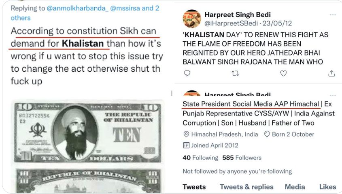Open the Media tab
Screen dimensions: 342x194
(x=295, y=187)
